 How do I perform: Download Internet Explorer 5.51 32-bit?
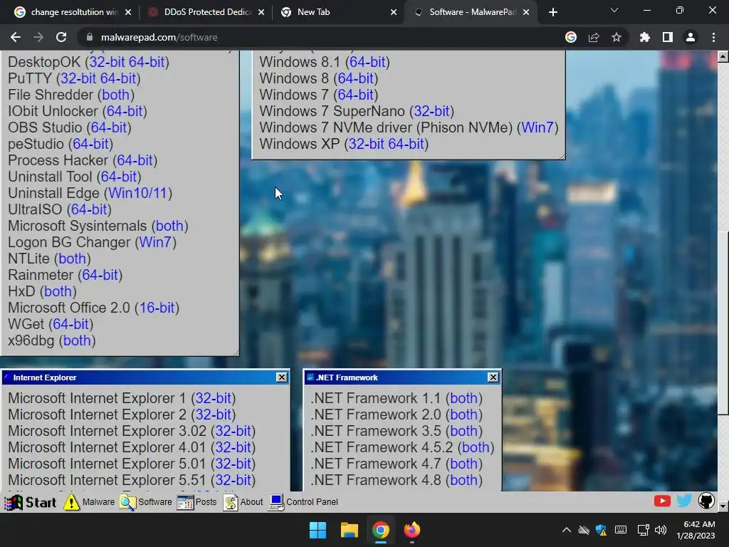(233, 480)
